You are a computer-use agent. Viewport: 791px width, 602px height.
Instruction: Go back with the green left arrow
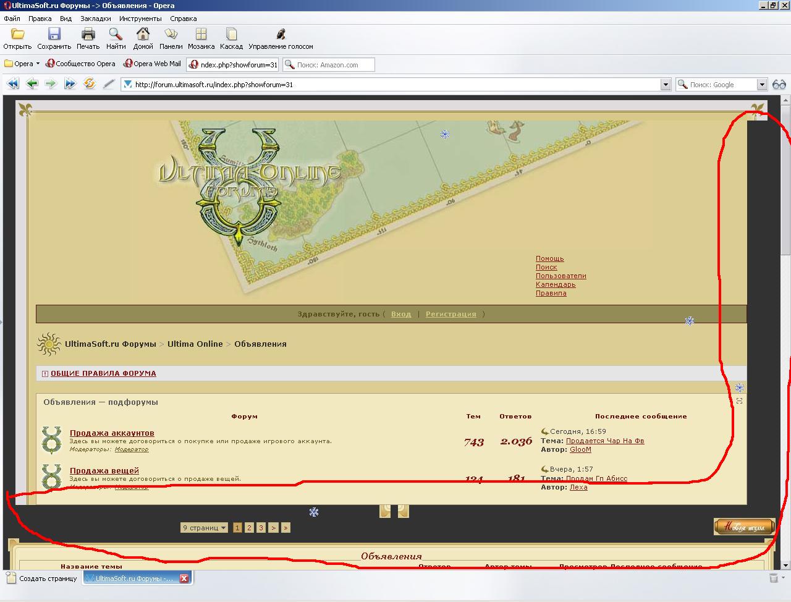point(32,84)
